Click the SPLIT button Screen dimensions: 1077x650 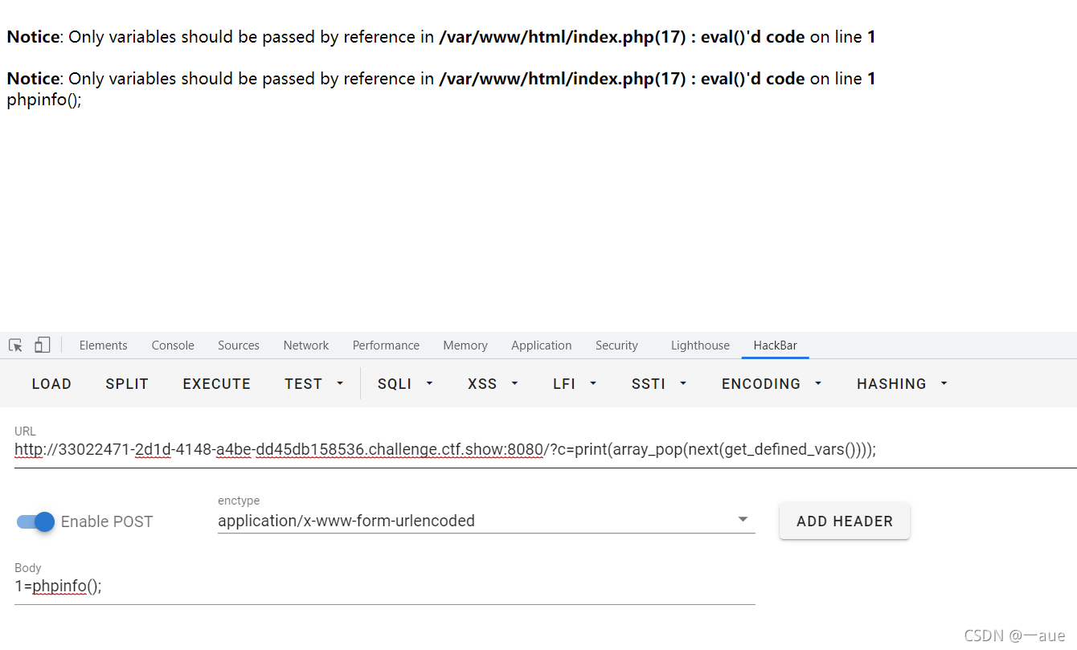click(127, 384)
